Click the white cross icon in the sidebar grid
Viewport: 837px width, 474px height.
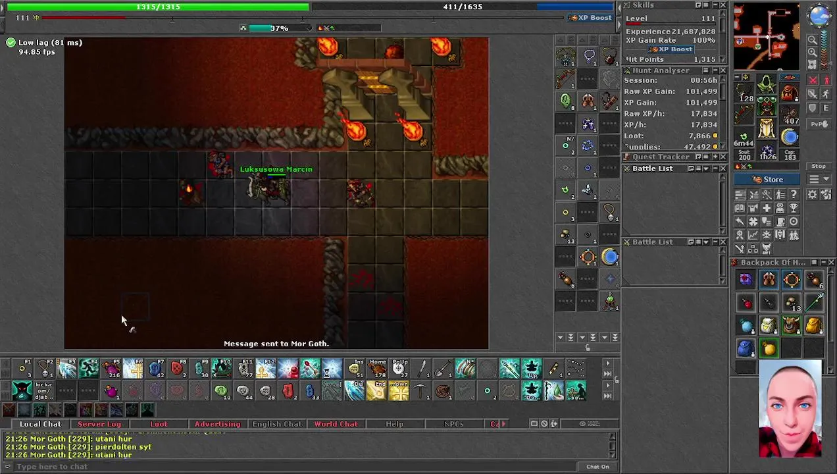[767, 208]
